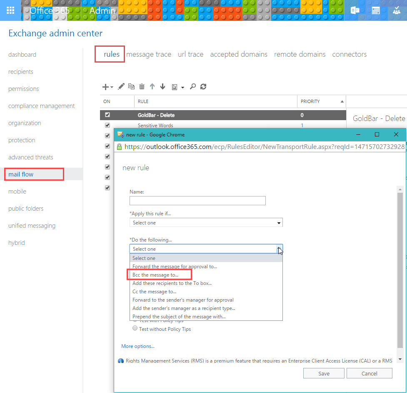Search rules with the magnifier icon
This screenshot has width=407, height=393.
(192, 86)
